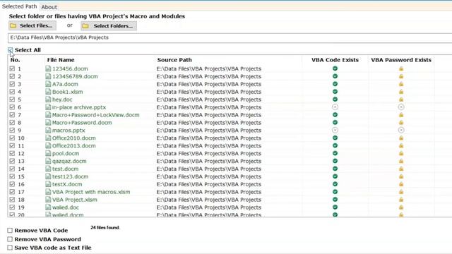Image resolution: width=452 pixels, height=254 pixels.
Task: Enable Save VBA code as Text File
Action: coord(10,248)
